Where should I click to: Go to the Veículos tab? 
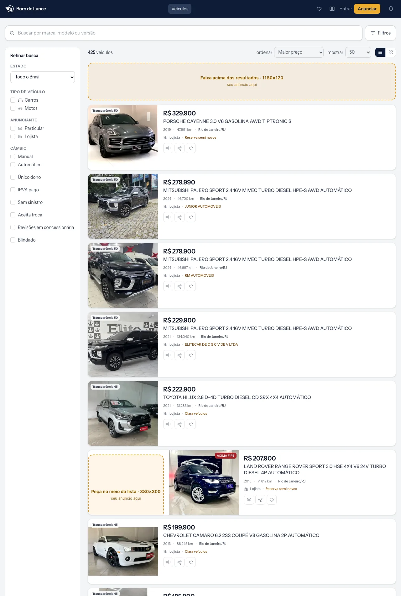pos(180,9)
